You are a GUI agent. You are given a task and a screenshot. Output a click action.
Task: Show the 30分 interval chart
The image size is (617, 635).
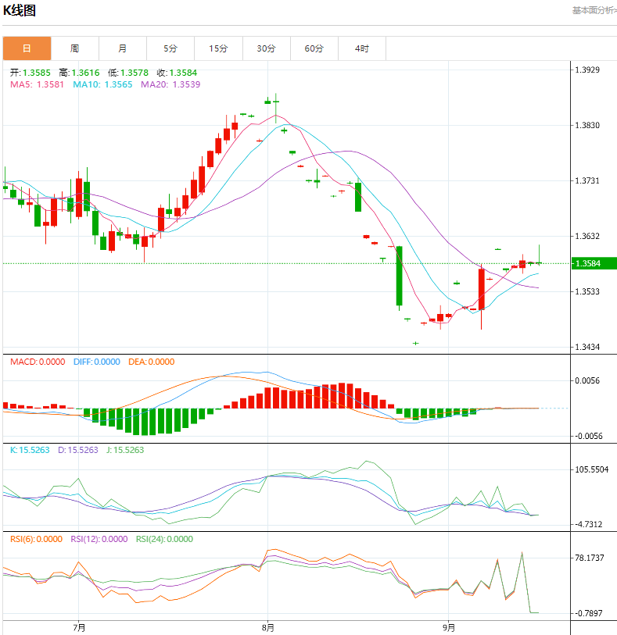click(x=267, y=48)
